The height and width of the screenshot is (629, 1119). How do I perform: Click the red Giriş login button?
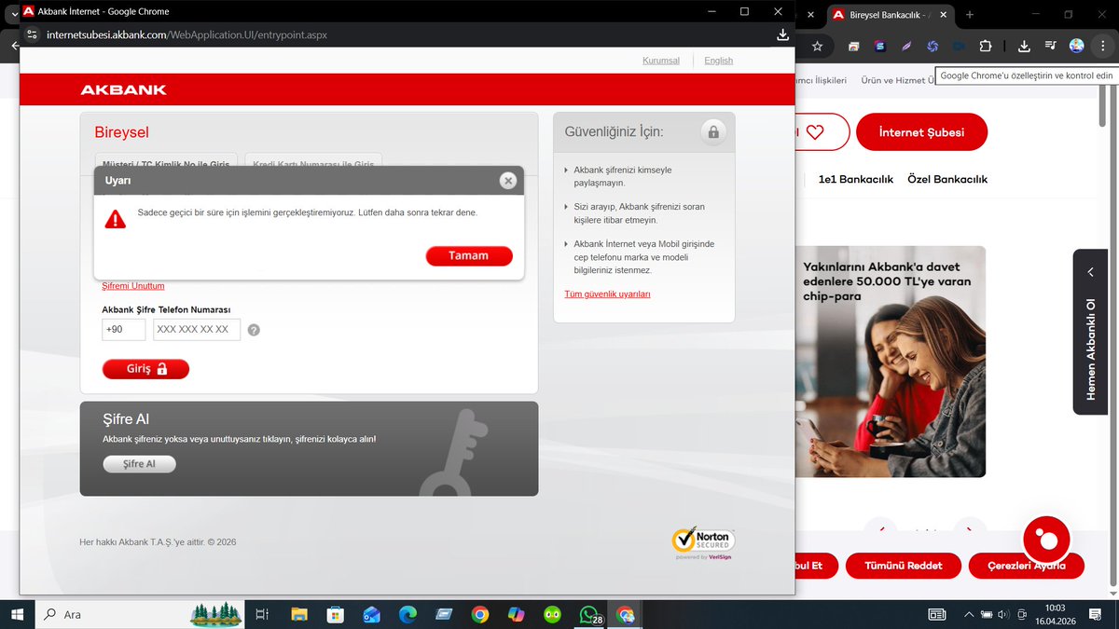coord(145,369)
